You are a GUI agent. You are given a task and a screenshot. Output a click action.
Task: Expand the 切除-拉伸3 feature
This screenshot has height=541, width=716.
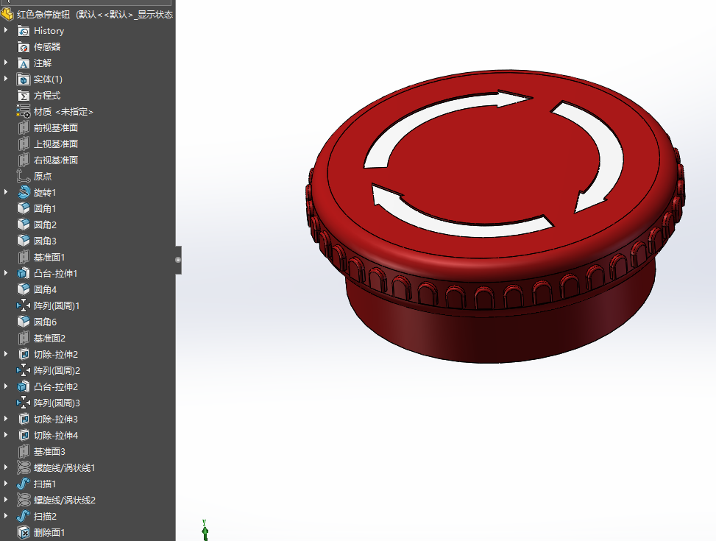click(6, 419)
